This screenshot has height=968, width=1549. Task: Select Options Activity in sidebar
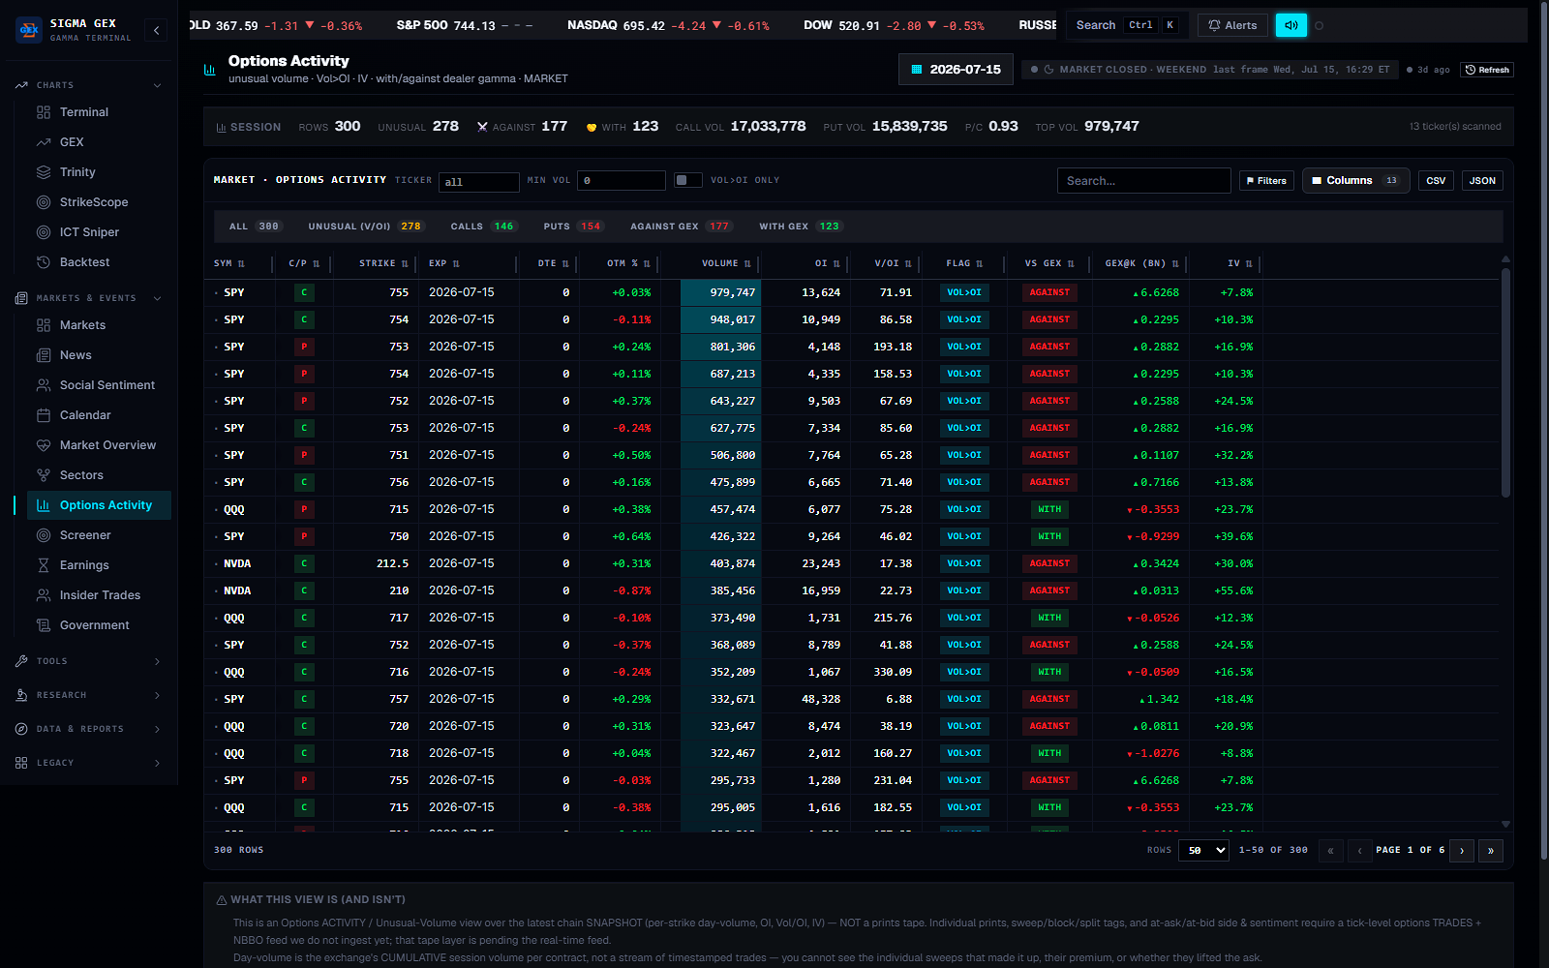(x=100, y=505)
